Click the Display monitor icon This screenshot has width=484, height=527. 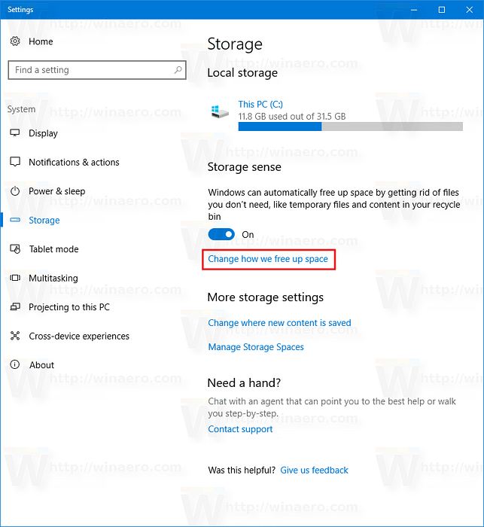point(15,133)
